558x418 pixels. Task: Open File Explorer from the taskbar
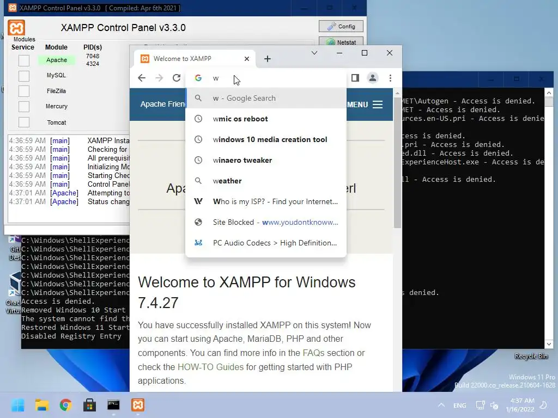(x=41, y=405)
